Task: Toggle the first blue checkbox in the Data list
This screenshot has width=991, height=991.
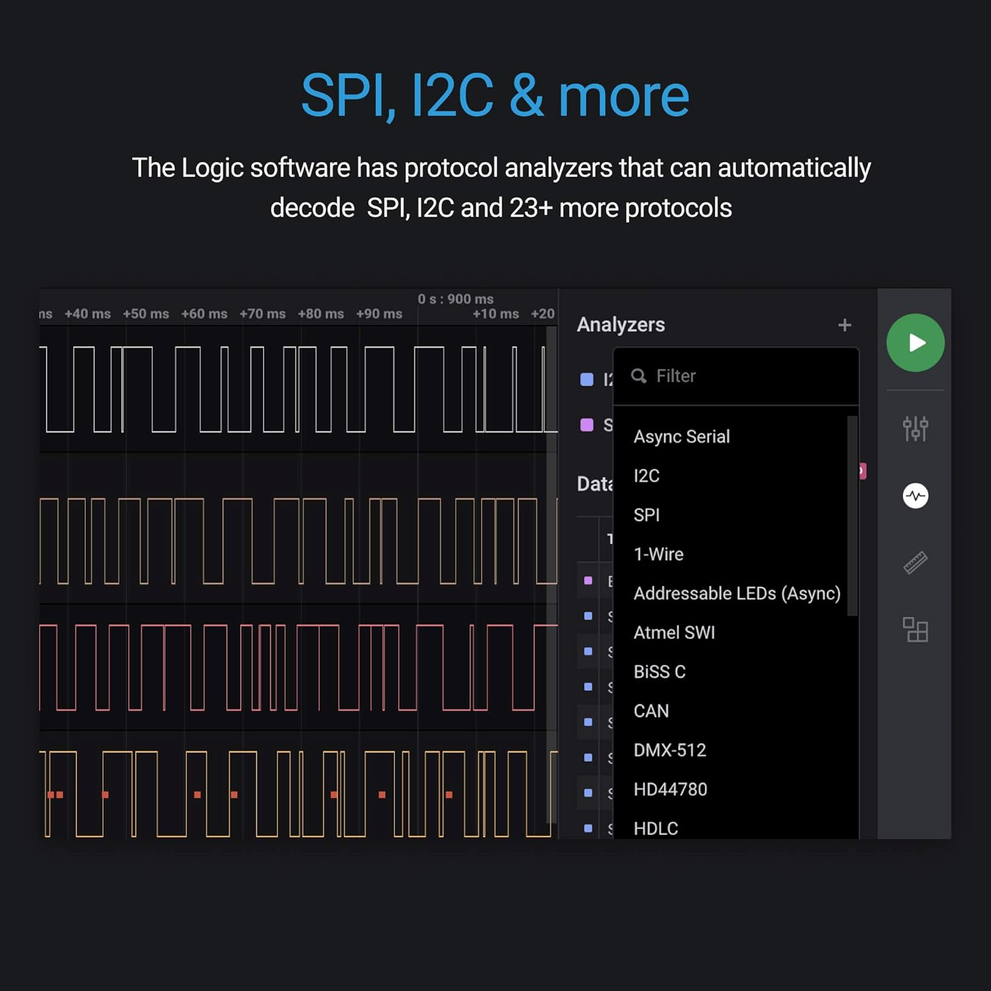Action: (587, 581)
